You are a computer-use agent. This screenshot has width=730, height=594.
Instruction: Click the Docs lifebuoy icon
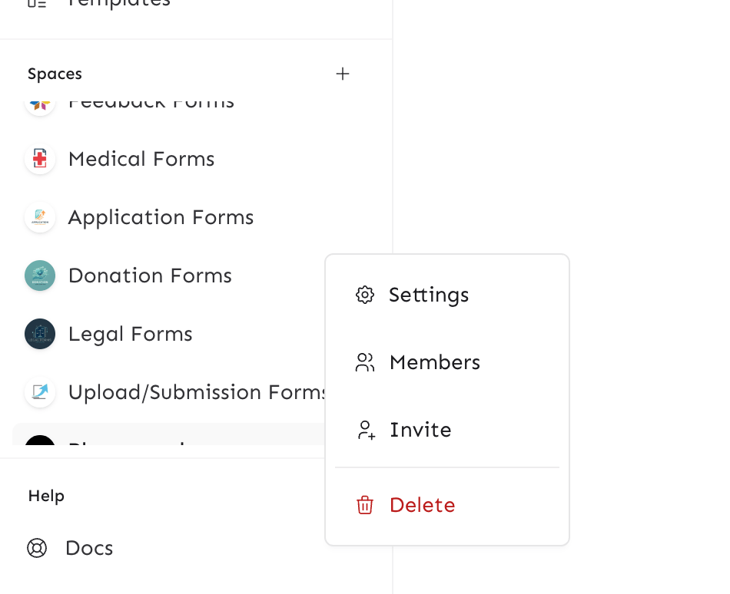pyautogui.click(x=37, y=548)
